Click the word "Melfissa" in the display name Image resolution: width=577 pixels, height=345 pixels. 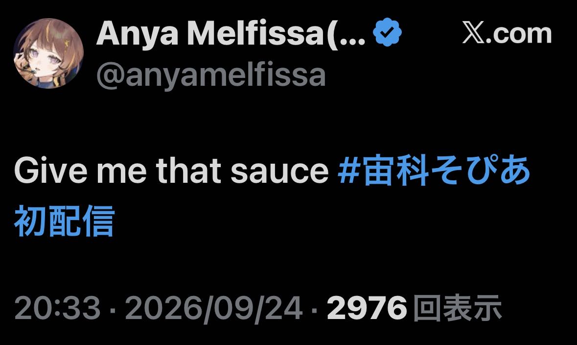click(256, 33)
